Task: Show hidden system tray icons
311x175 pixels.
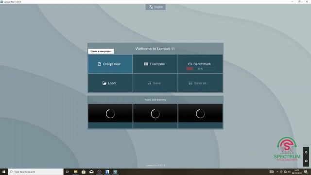Action: tap(277, 172)
